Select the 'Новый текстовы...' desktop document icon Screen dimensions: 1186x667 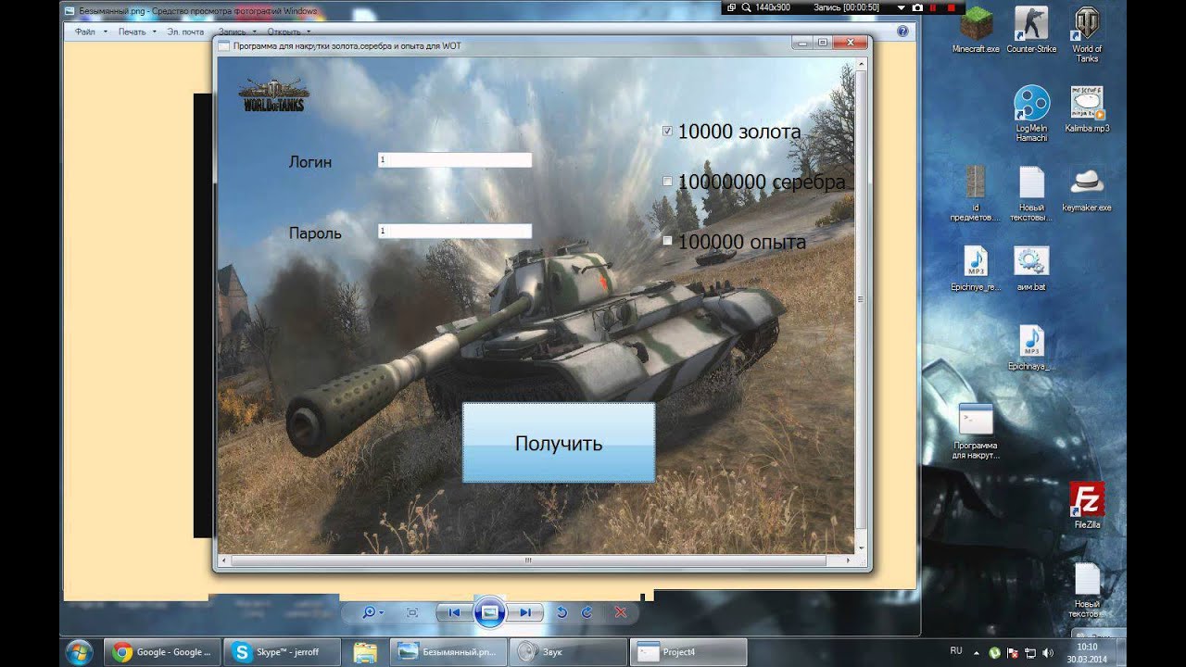(1031, 193)
